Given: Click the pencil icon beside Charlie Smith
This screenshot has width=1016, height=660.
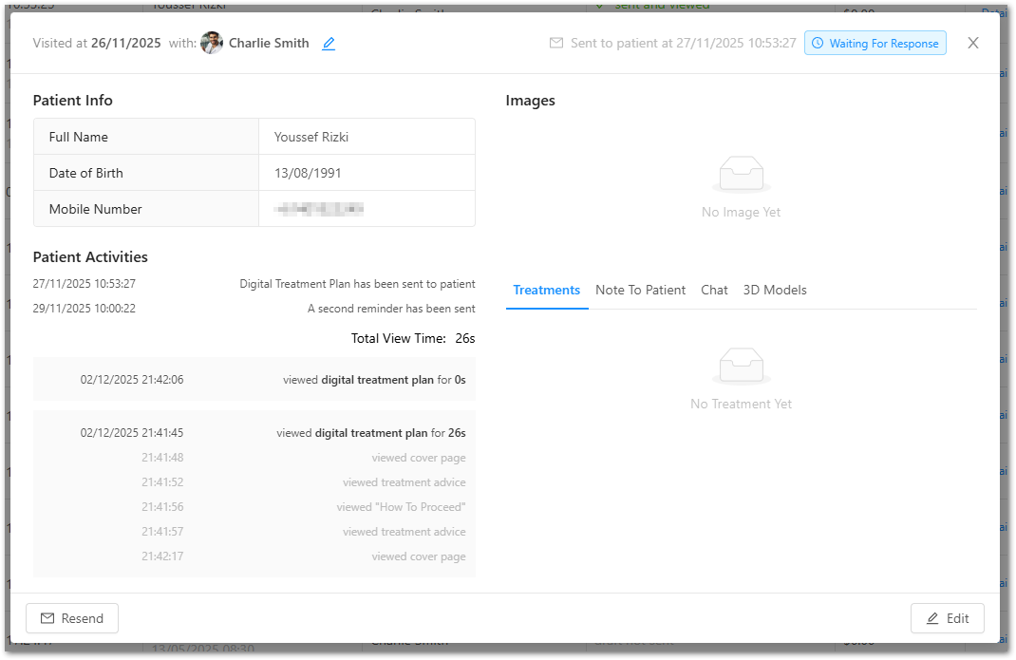Looking at the screenshot, I should pos(329,44).
